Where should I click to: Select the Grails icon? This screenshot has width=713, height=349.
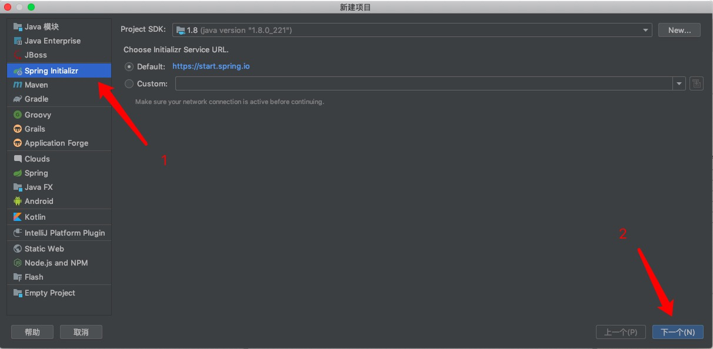[18, 129]
